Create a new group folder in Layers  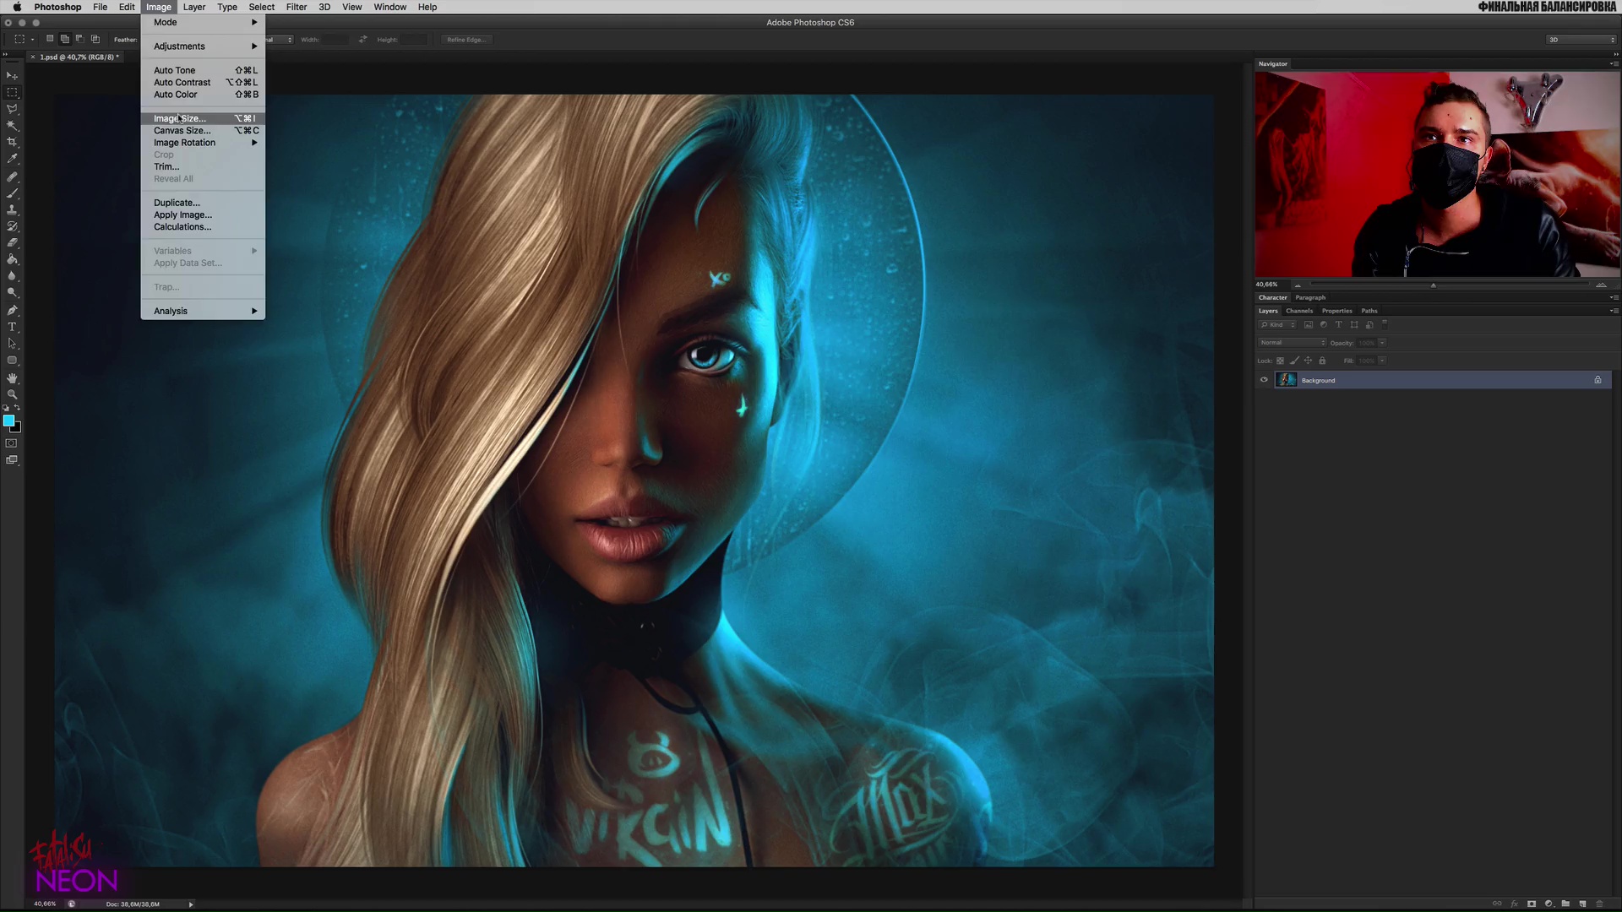click(1565, 904)
